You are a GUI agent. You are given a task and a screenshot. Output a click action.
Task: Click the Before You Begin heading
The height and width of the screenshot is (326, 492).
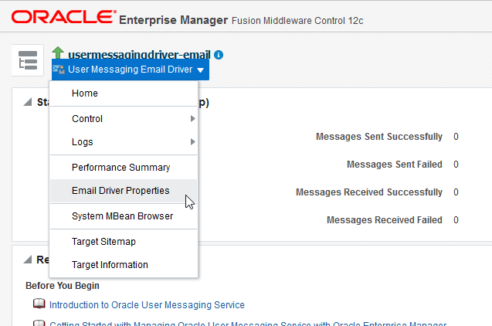(x=63, y=286)
